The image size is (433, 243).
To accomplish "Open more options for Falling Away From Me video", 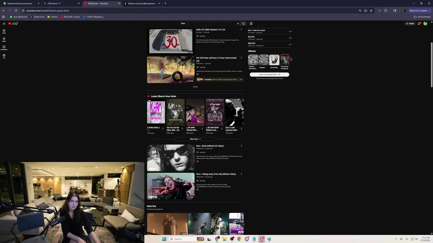I will coord(241,174).
